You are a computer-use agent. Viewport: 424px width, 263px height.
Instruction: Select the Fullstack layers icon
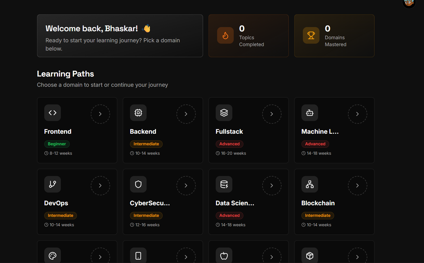tap(224, 113)
